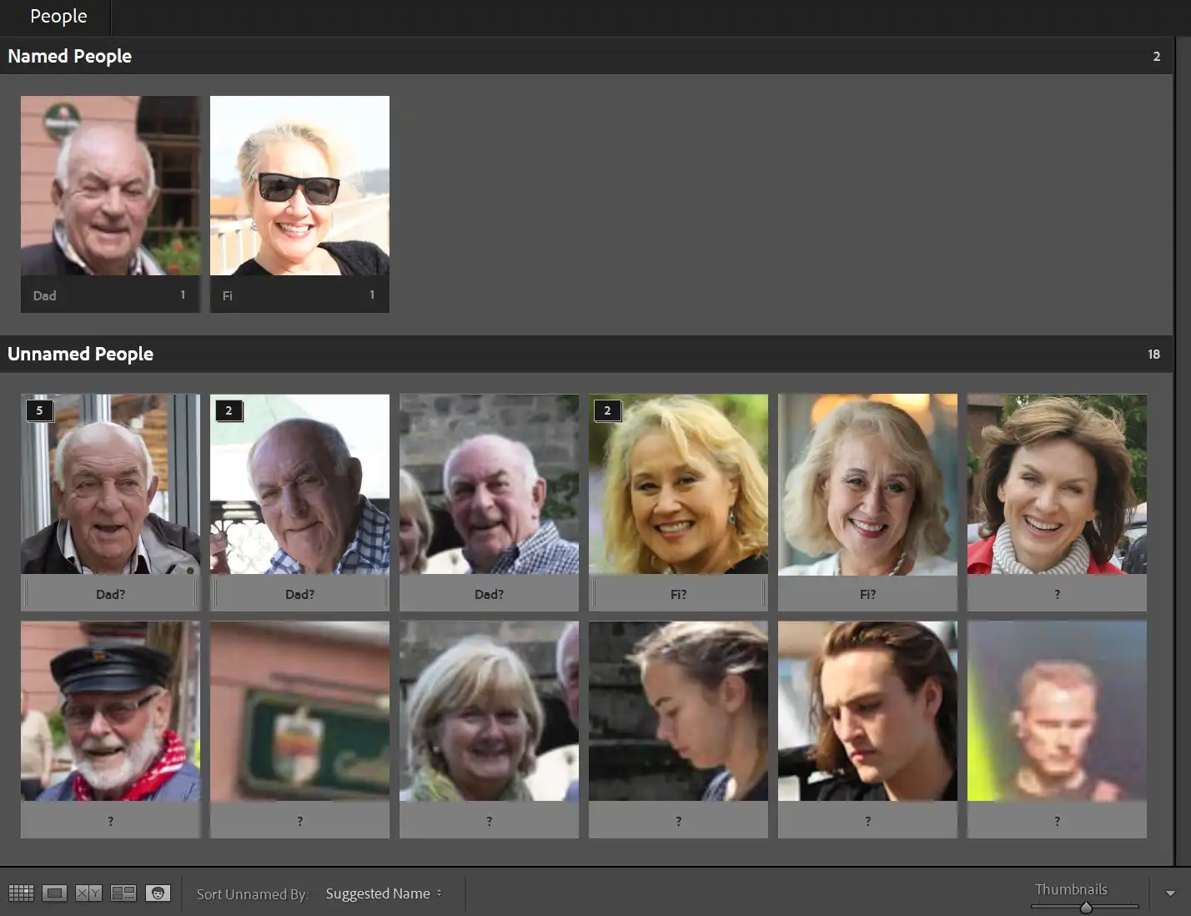Open Survey view icon

(123, 893)
